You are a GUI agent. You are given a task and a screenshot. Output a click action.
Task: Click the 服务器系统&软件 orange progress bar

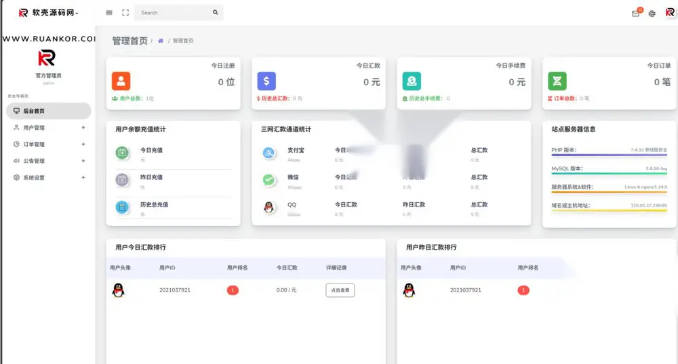pyautogui.click(x=610, y=192)
